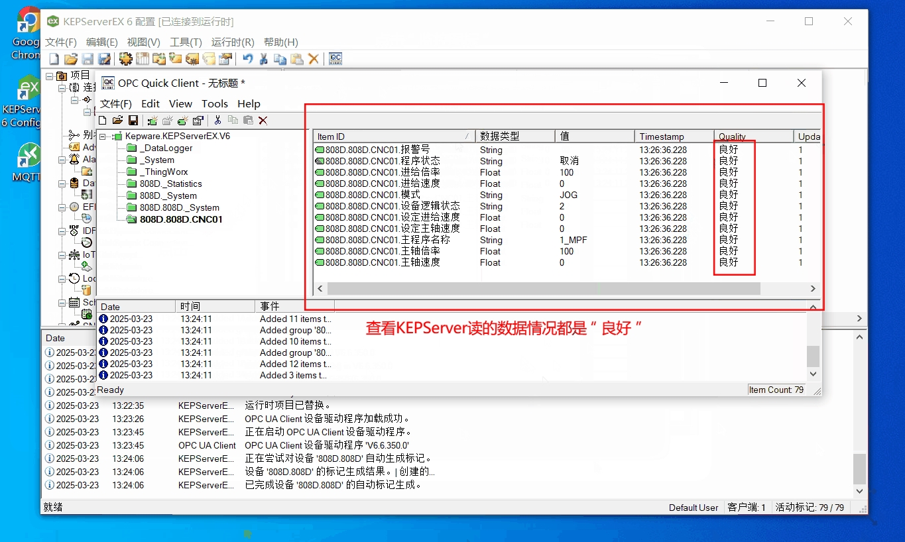This screenshot has width=905, height=542.
Task: Sort Quick Client log by 事件 column
Action: tap(294, 307)
